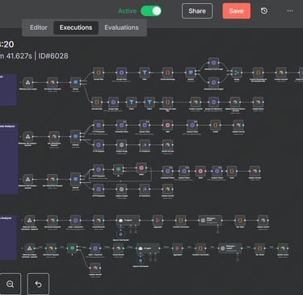Viewport: 303px width, 295px height.
Task: Toggle the Active workflow switch off
Action: pos(151,11)
